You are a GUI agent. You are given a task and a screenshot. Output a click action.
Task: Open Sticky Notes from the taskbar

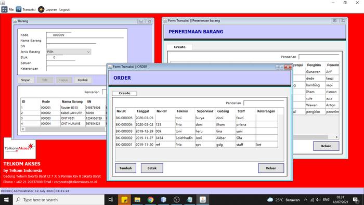click(124, 200)
